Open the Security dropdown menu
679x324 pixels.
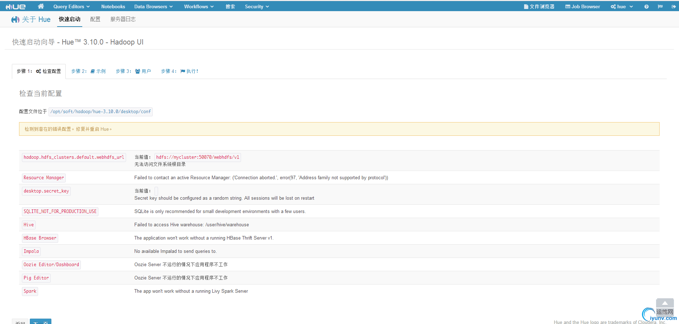[x=257, y=6]
